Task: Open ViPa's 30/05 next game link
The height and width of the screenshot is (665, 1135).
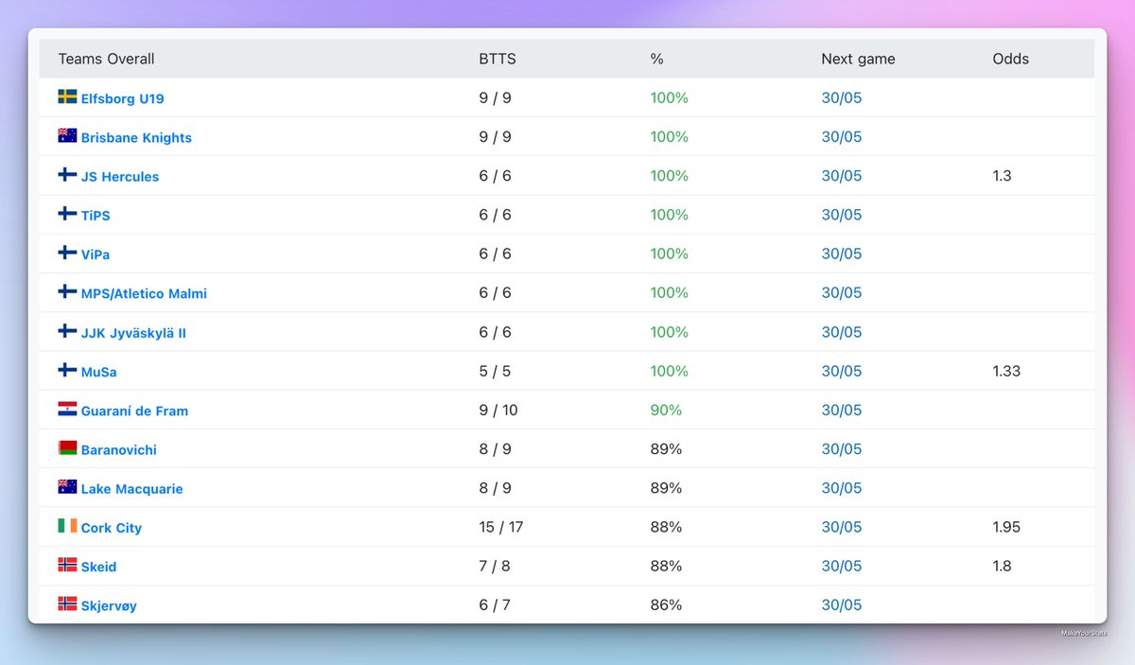Action: 842,254
